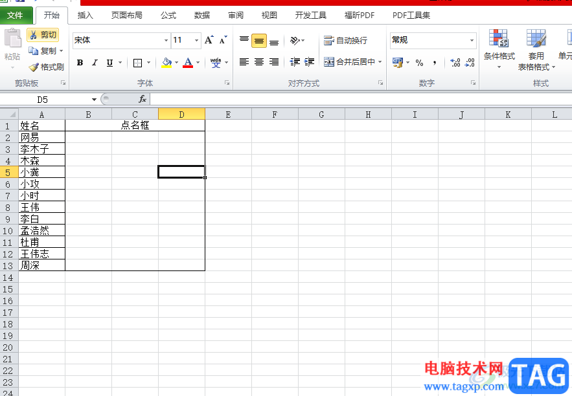Open the File (文件) tab

tap(16, 16)
